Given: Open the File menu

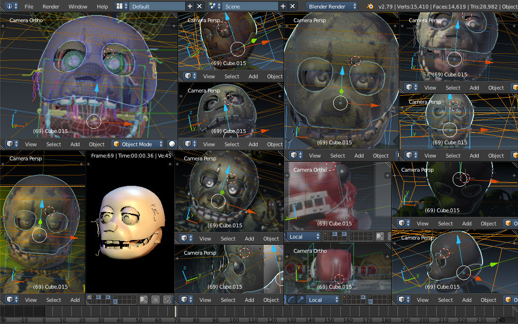Looking at the screenshot, I should coord(29,7).
